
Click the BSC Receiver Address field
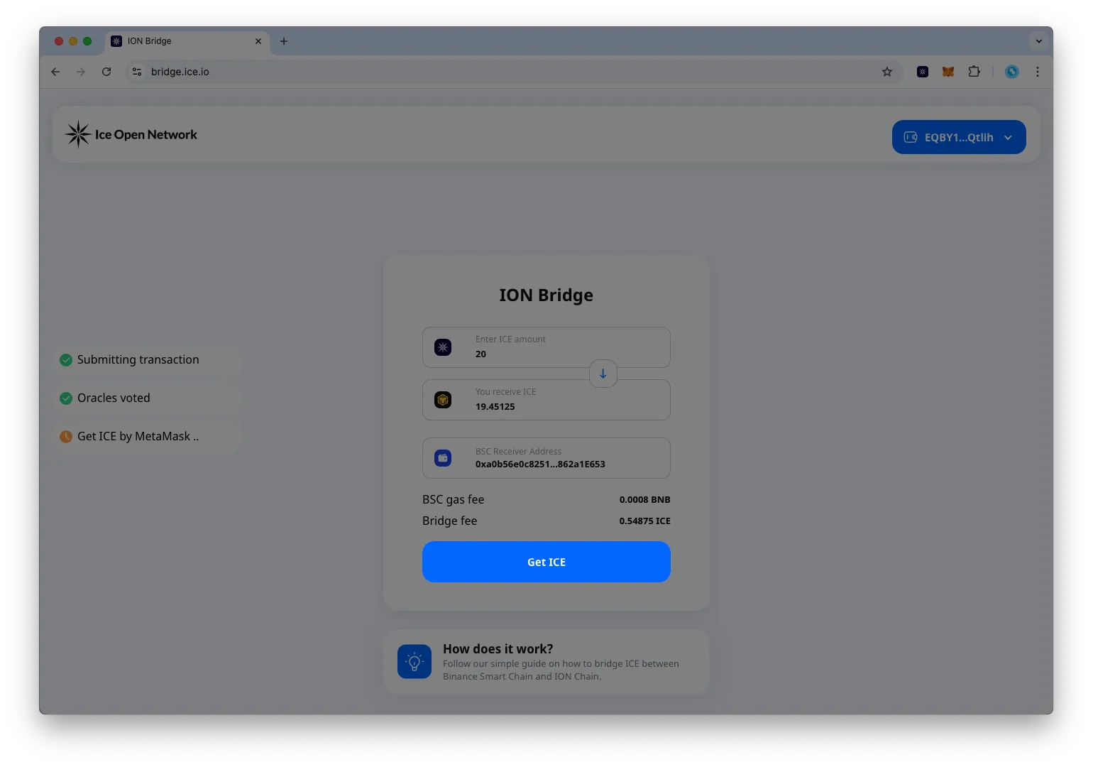click(x=546, y=458)
